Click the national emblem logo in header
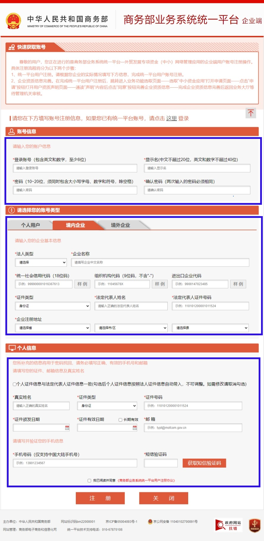The height and width of the screenshot is (541, 264). 13,21
